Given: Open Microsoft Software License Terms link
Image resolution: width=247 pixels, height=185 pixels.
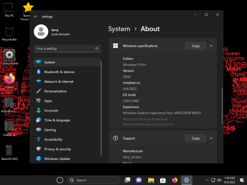Looking at the screenshot, I should click(x=148, y=124).
